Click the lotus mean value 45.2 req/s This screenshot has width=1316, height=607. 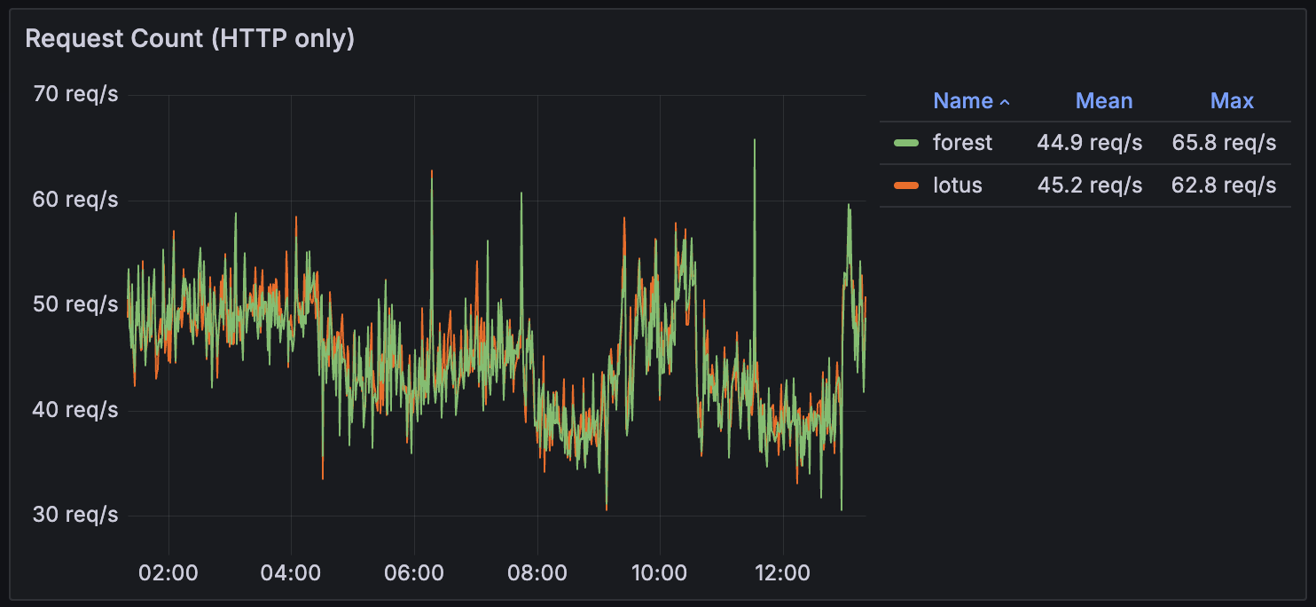pos(1089,185)
